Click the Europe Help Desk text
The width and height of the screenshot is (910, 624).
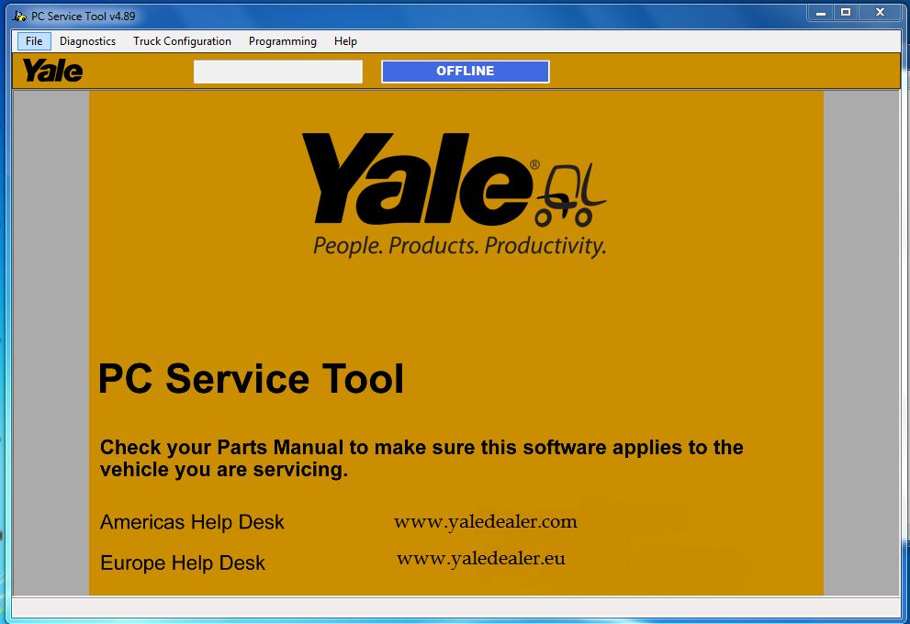pos(183,563)
